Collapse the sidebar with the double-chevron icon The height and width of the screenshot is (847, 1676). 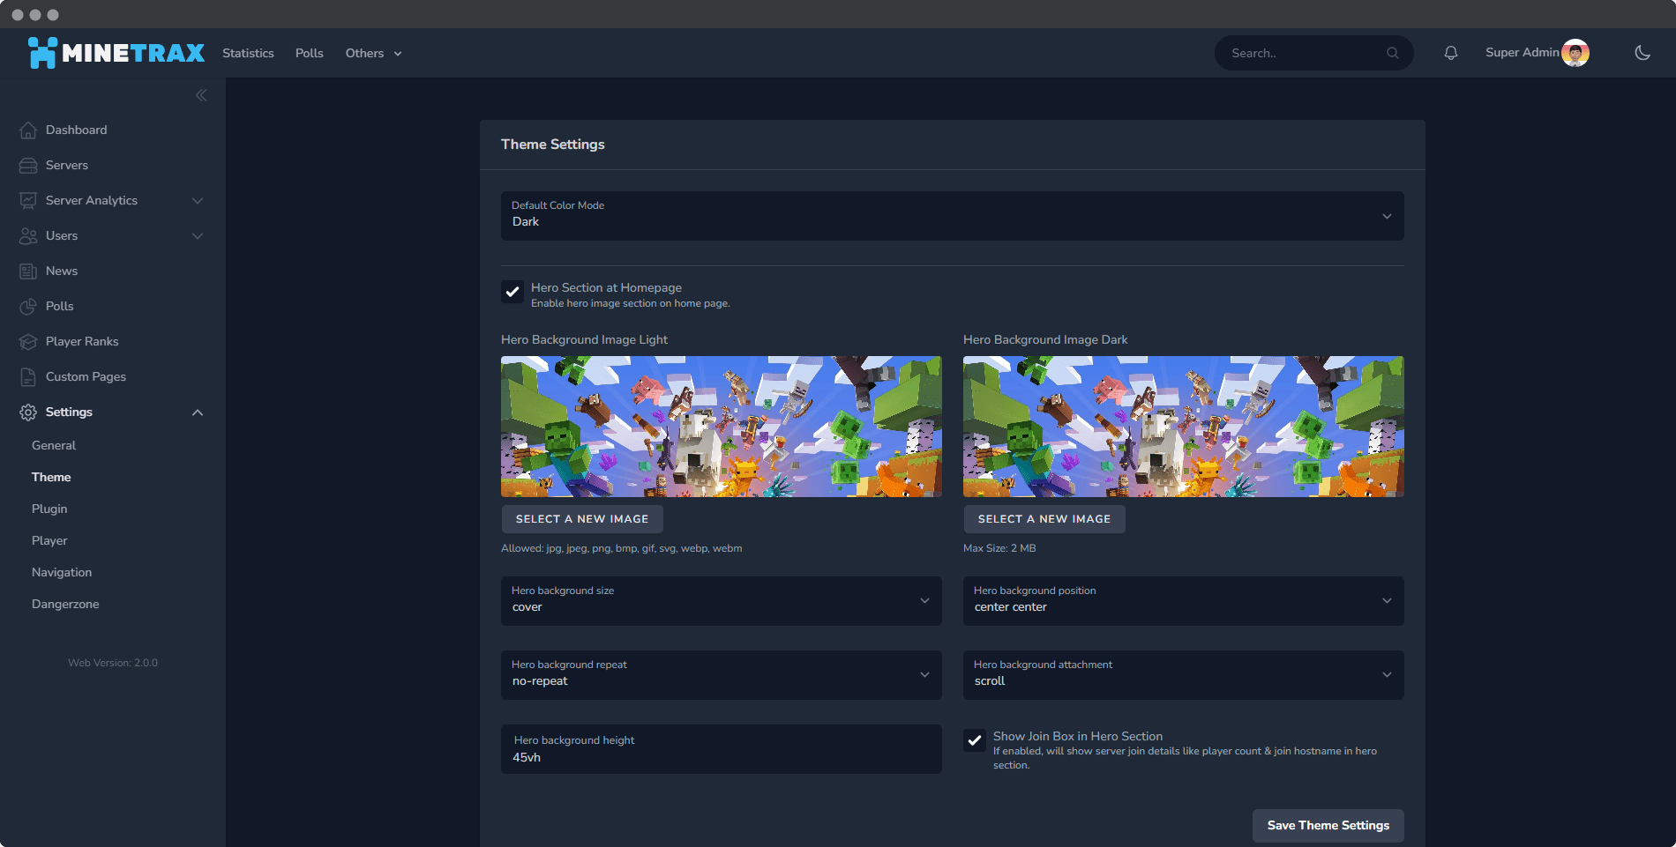201,95
